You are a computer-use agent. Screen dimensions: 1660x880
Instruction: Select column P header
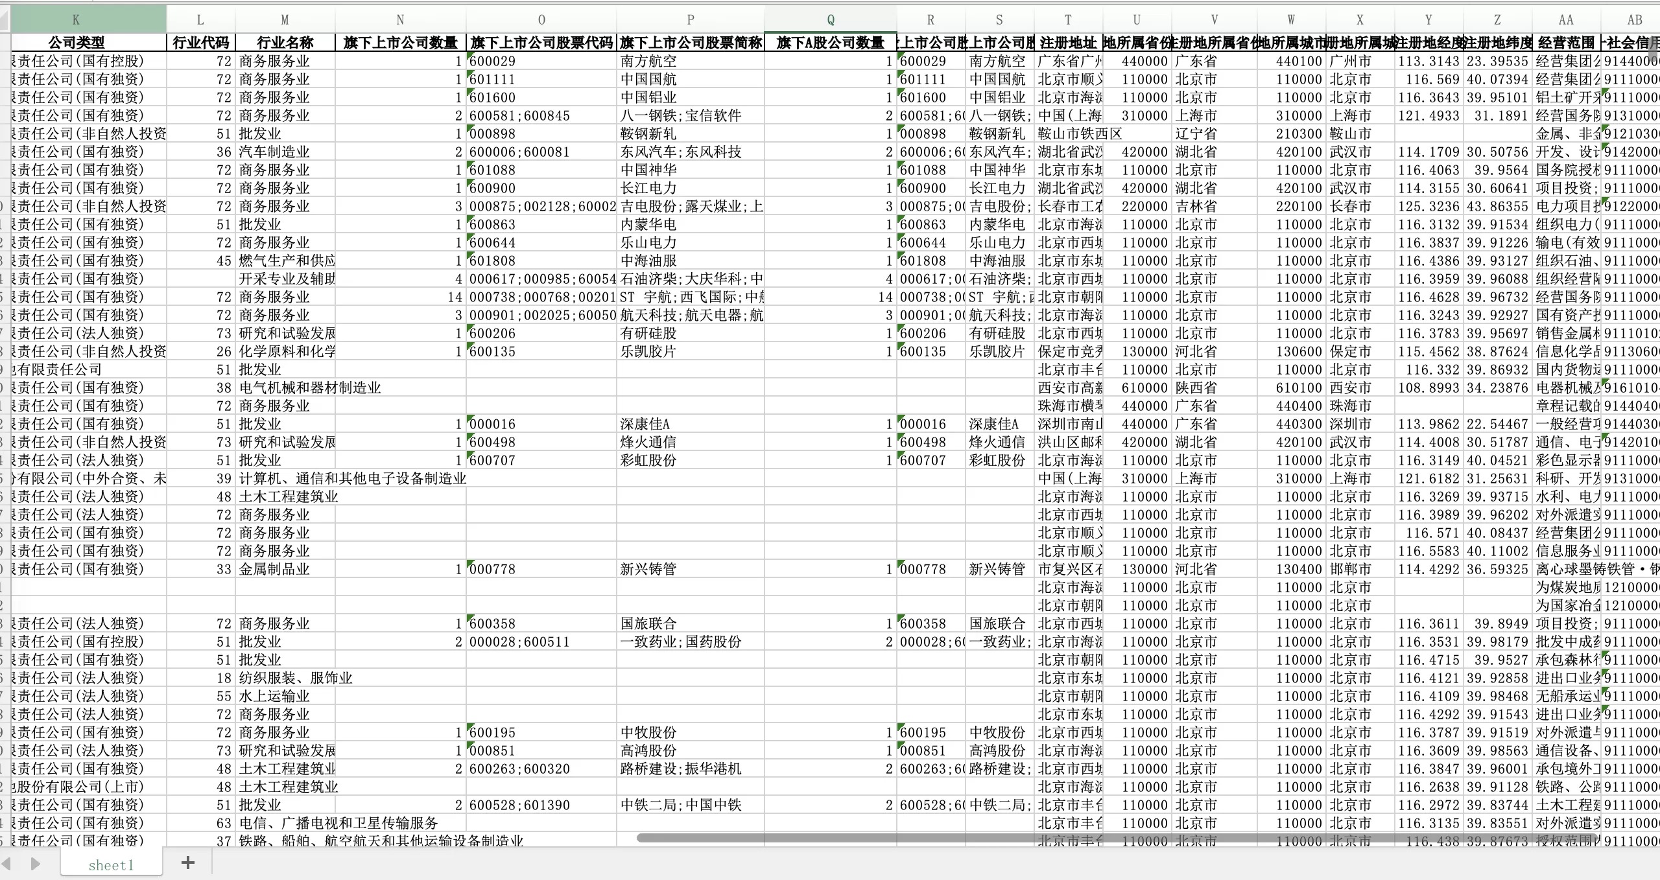[690, 19]
